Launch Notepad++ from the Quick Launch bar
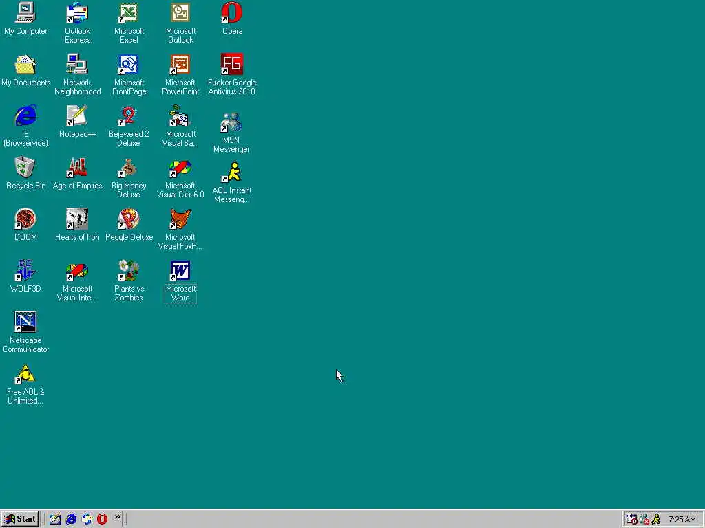 coord(55,520)
